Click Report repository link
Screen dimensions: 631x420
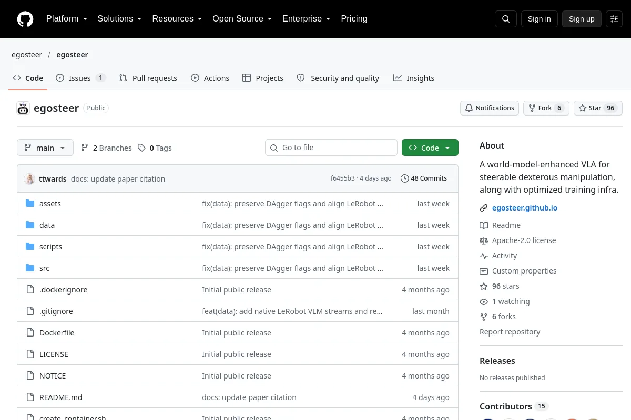click(510, 332)
